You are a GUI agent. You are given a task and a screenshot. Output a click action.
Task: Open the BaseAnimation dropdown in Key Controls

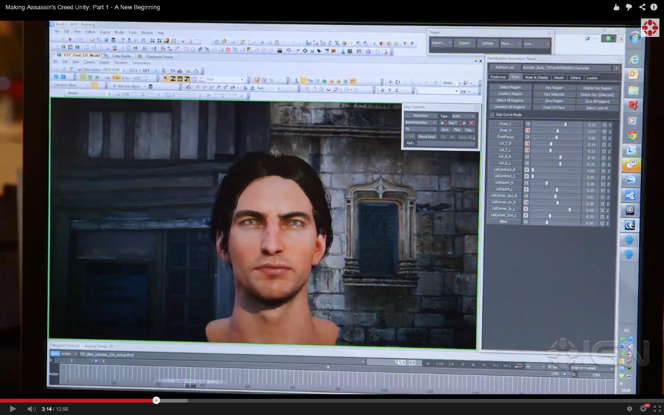(421, 122)
